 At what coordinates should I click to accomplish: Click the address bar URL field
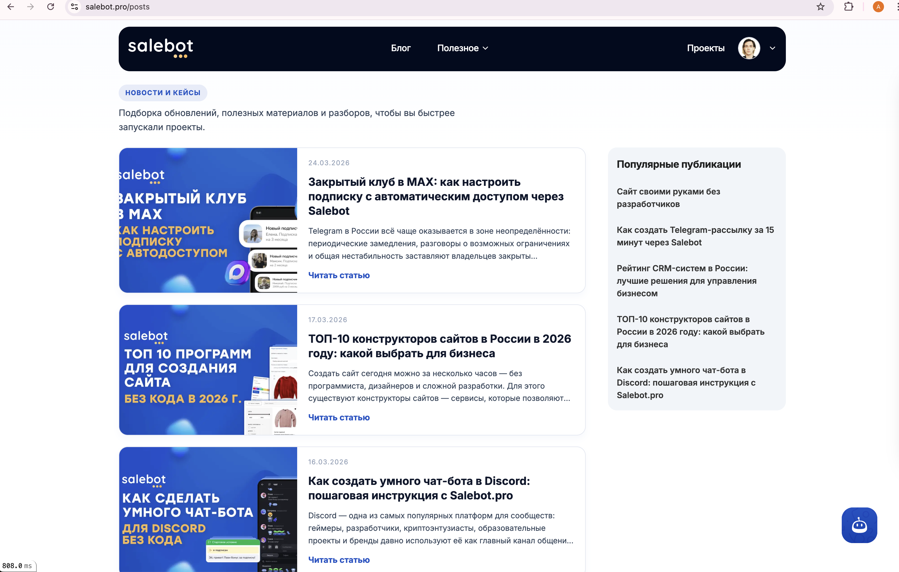tap(299, 7)
